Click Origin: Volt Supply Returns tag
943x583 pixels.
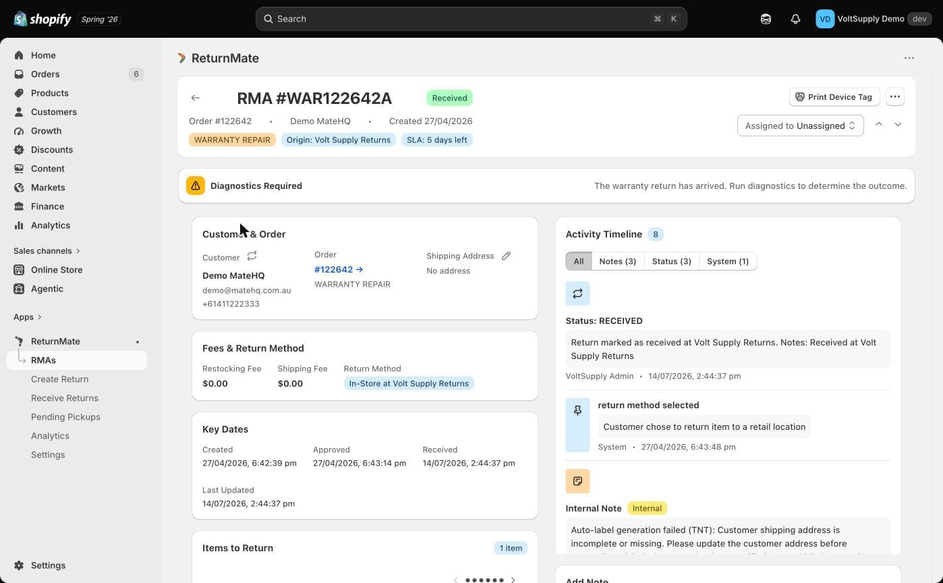pyautogui.click(x=339, y=140)
